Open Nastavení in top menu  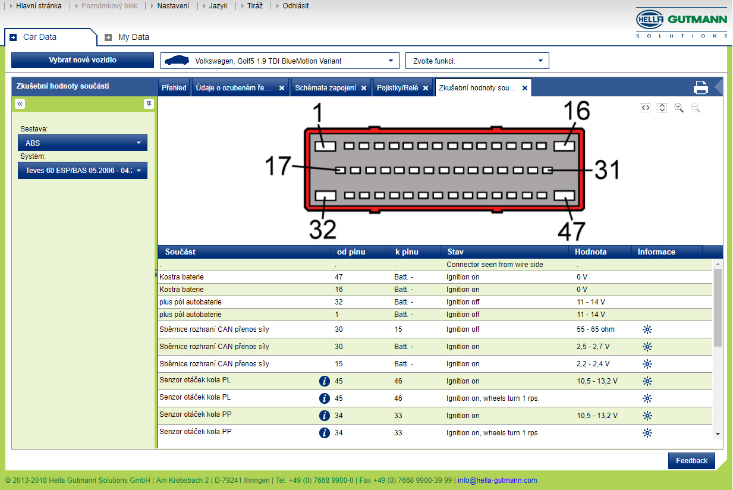[x=173, y=6]
